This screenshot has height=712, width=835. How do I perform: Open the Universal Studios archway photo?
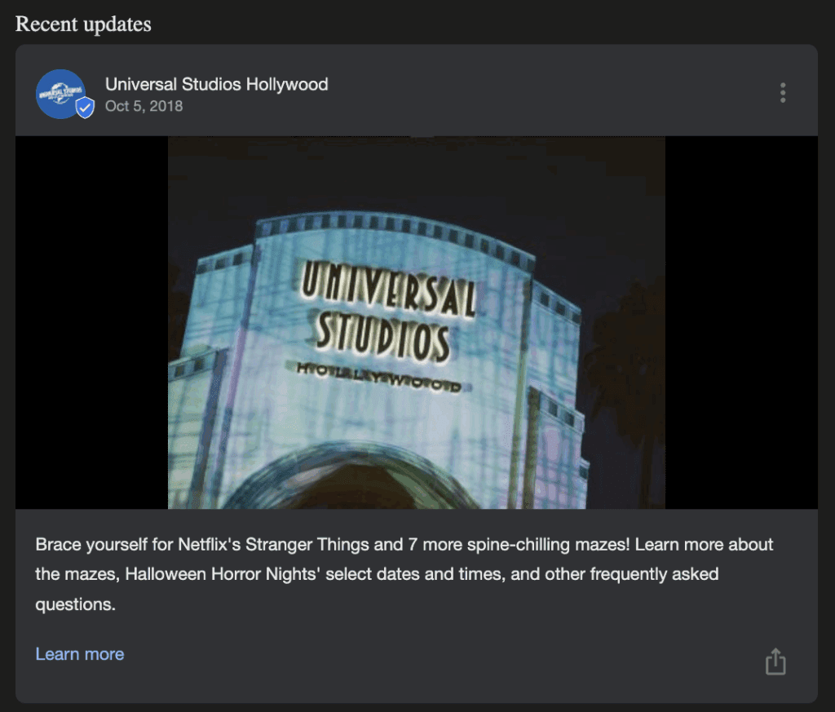pyautogui.click(x=417, y=321)
